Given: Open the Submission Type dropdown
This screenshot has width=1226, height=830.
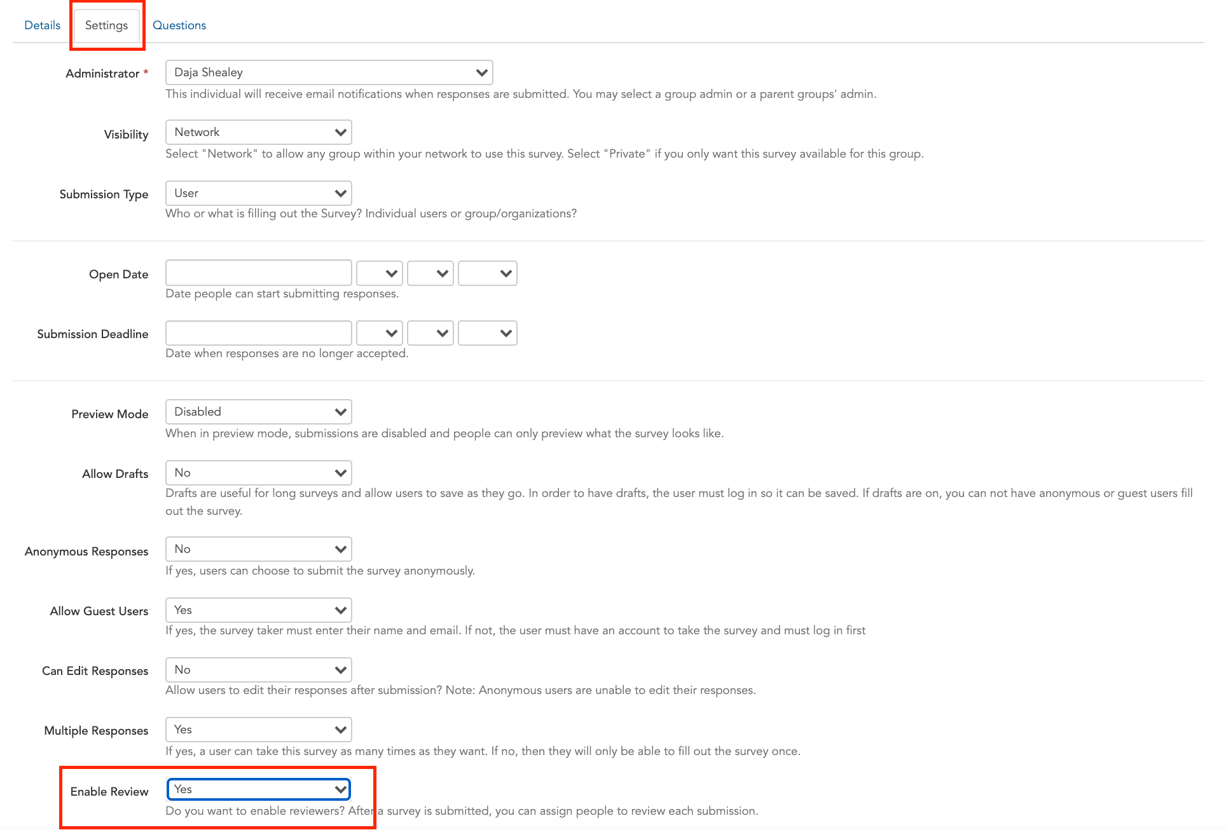Looking at the screenshot, I should 258,193.
